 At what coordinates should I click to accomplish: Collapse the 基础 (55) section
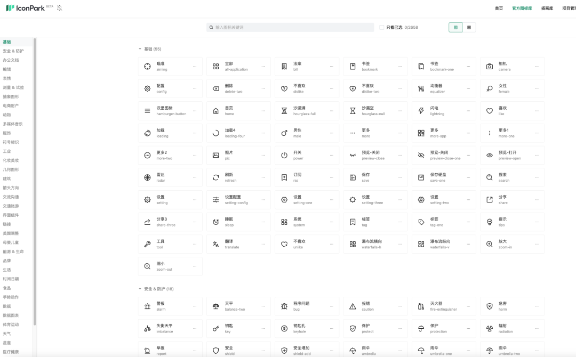pyautogui.click(x=140, y=49)
